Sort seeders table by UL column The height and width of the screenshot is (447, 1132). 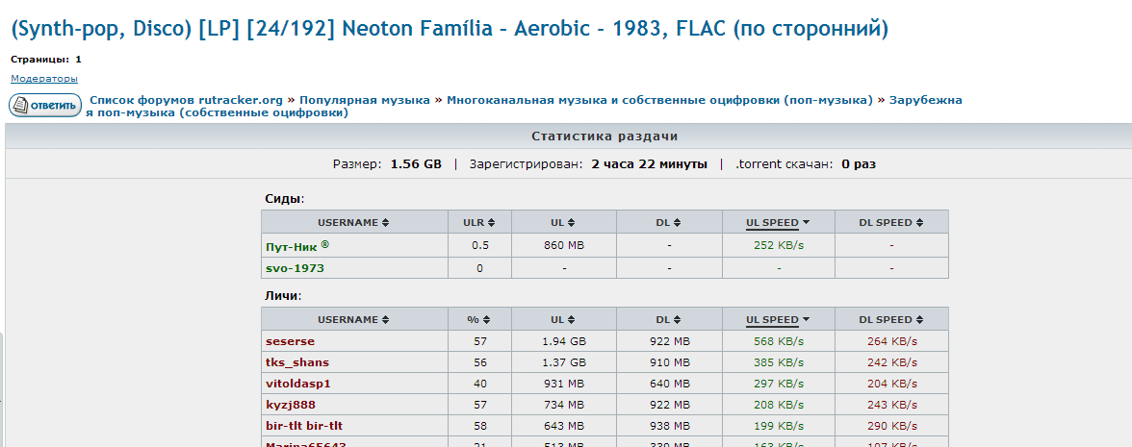coord(563,223)
